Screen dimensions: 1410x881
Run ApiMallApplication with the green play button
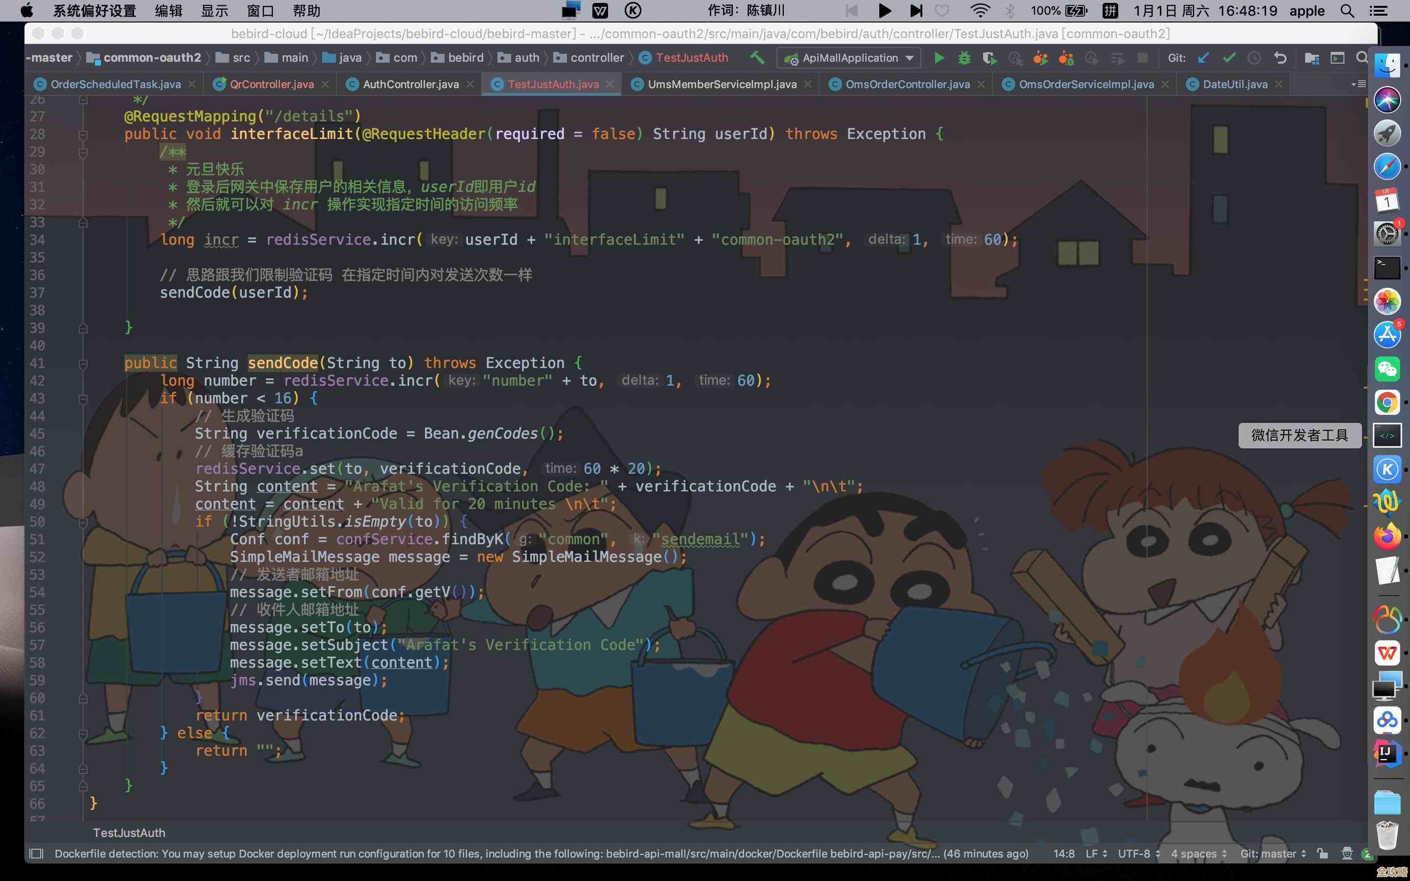point(939,58)
